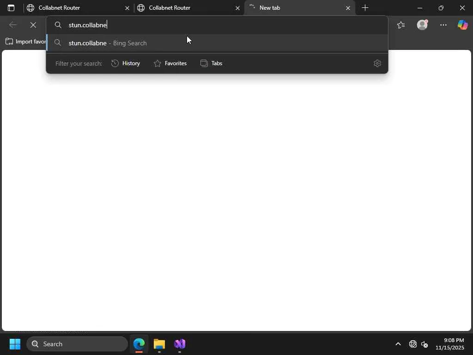Click the taskbar Search box
Viewport: 473px width, 355px height.
(x=77, y=344)
